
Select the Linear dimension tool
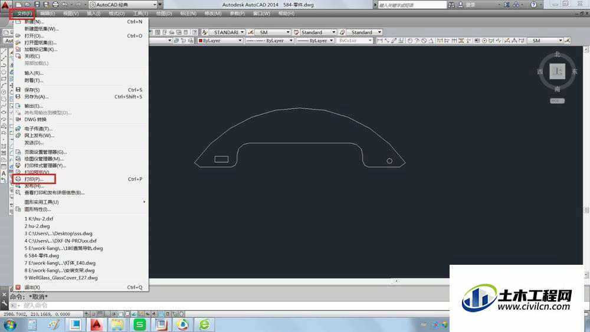pos(379,41)
